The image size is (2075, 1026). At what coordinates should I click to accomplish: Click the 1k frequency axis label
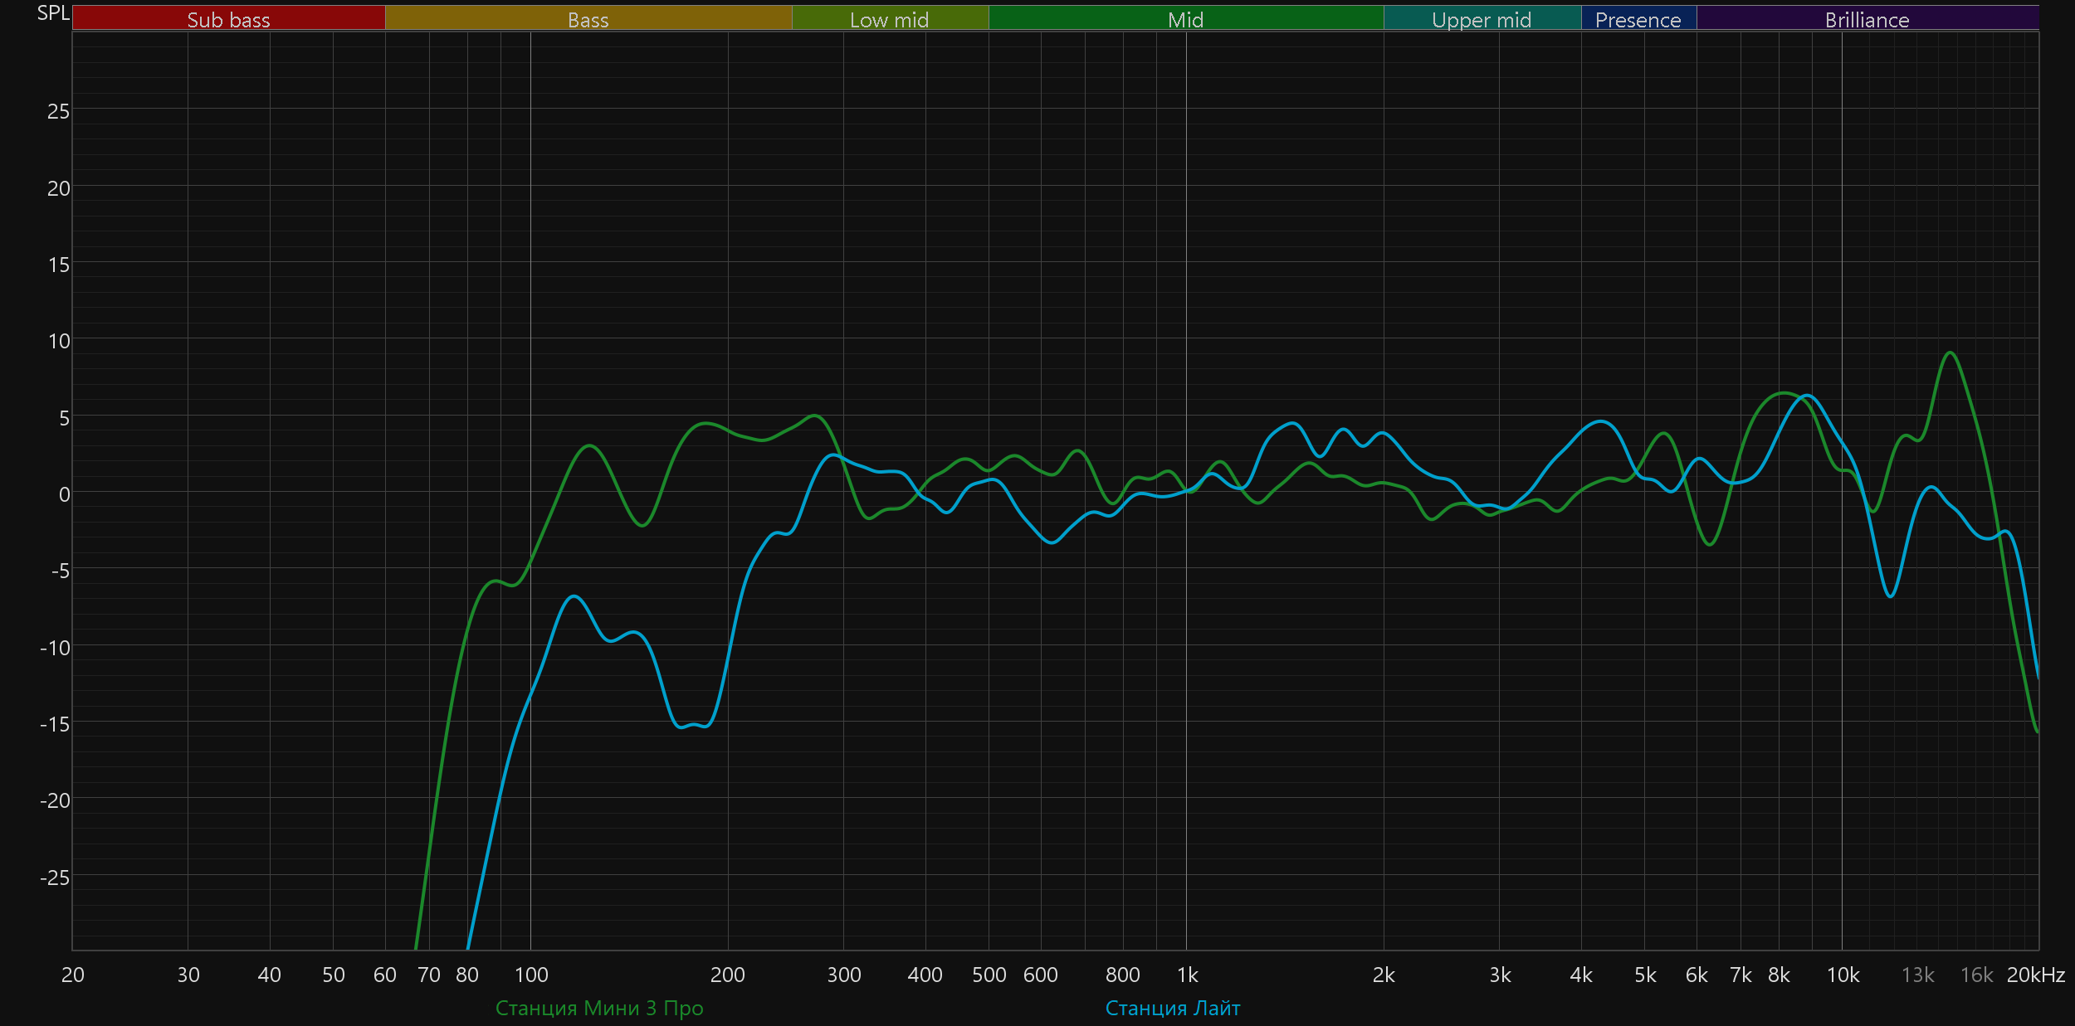[x=1187, y=975]
